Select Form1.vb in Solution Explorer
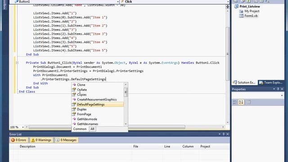The height and width of the screenshot is (162, 288). (x=251, y=16)
